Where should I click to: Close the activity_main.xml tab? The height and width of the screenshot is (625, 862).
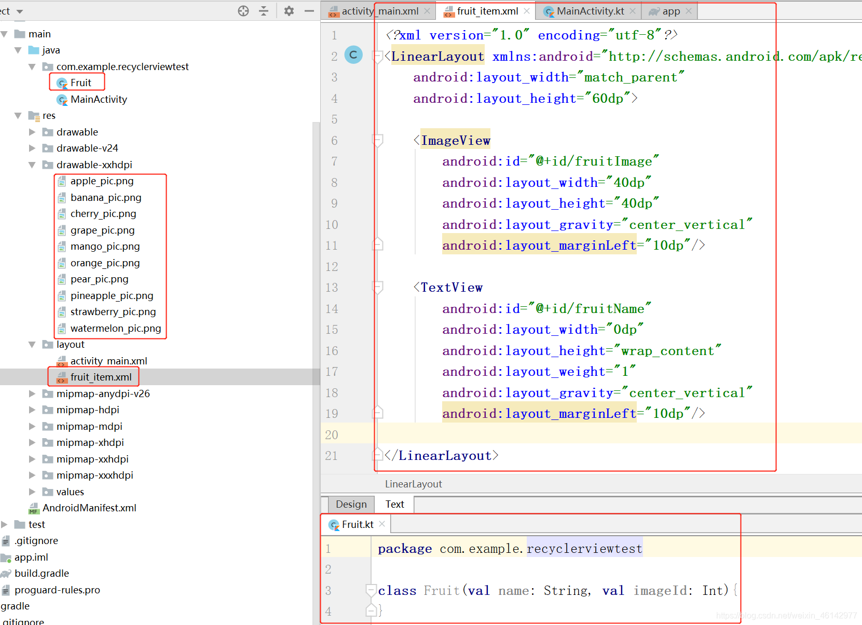point(427,11)
